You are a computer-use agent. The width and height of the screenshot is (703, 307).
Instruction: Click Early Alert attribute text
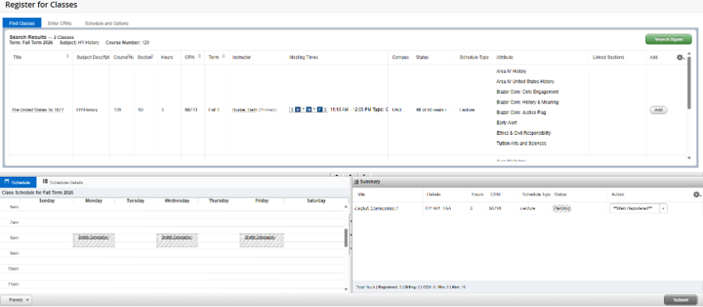508,122
